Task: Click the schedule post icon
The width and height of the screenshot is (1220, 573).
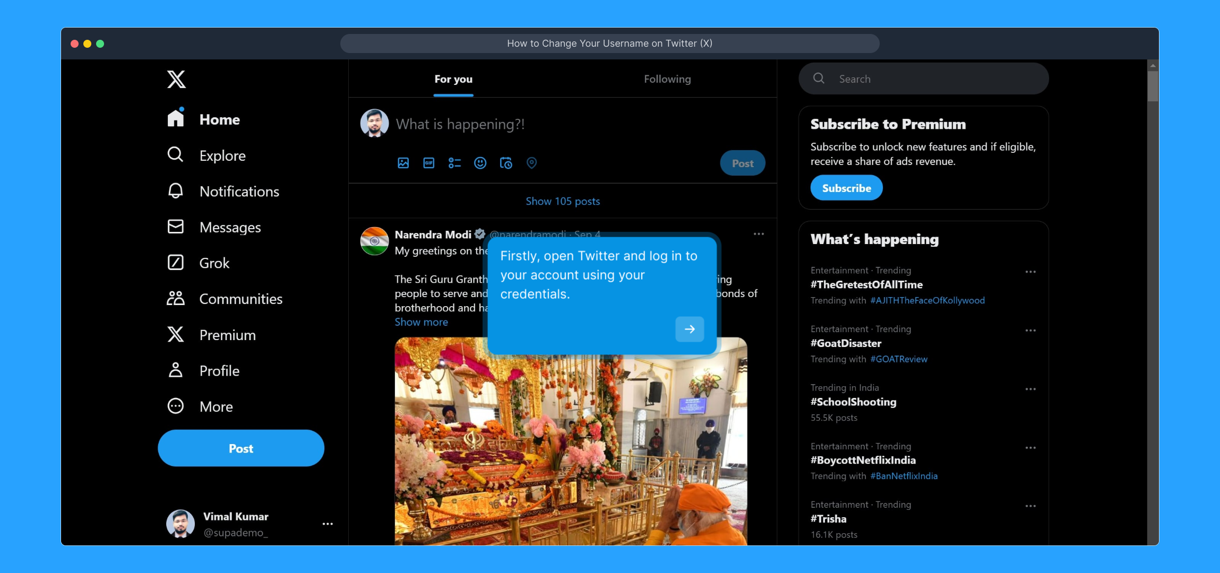Action: pyautogui.click(x=506, y=163)
